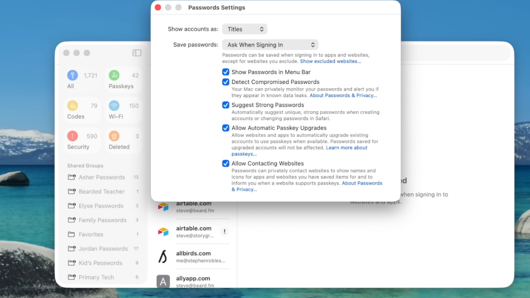Open the Favorites group

coord(91,234)
